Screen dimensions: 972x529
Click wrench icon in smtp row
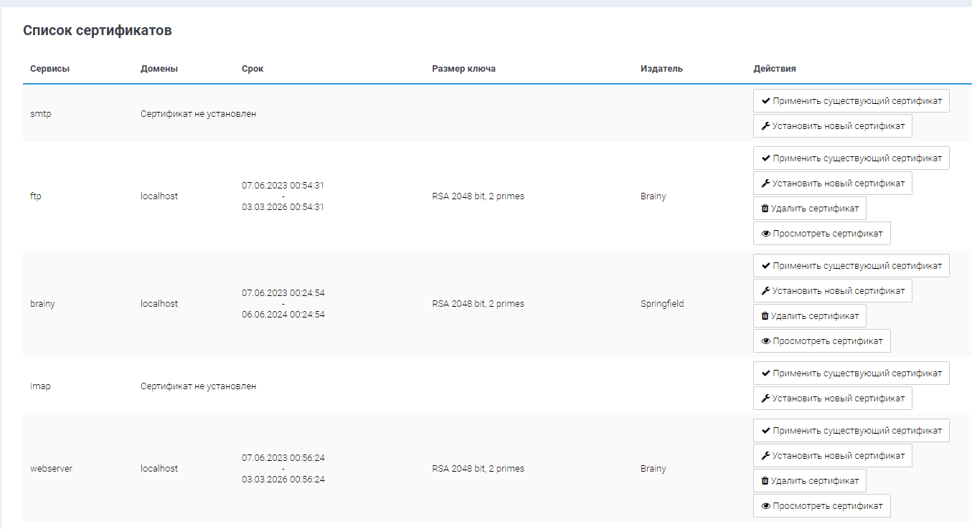click(765, 126)
